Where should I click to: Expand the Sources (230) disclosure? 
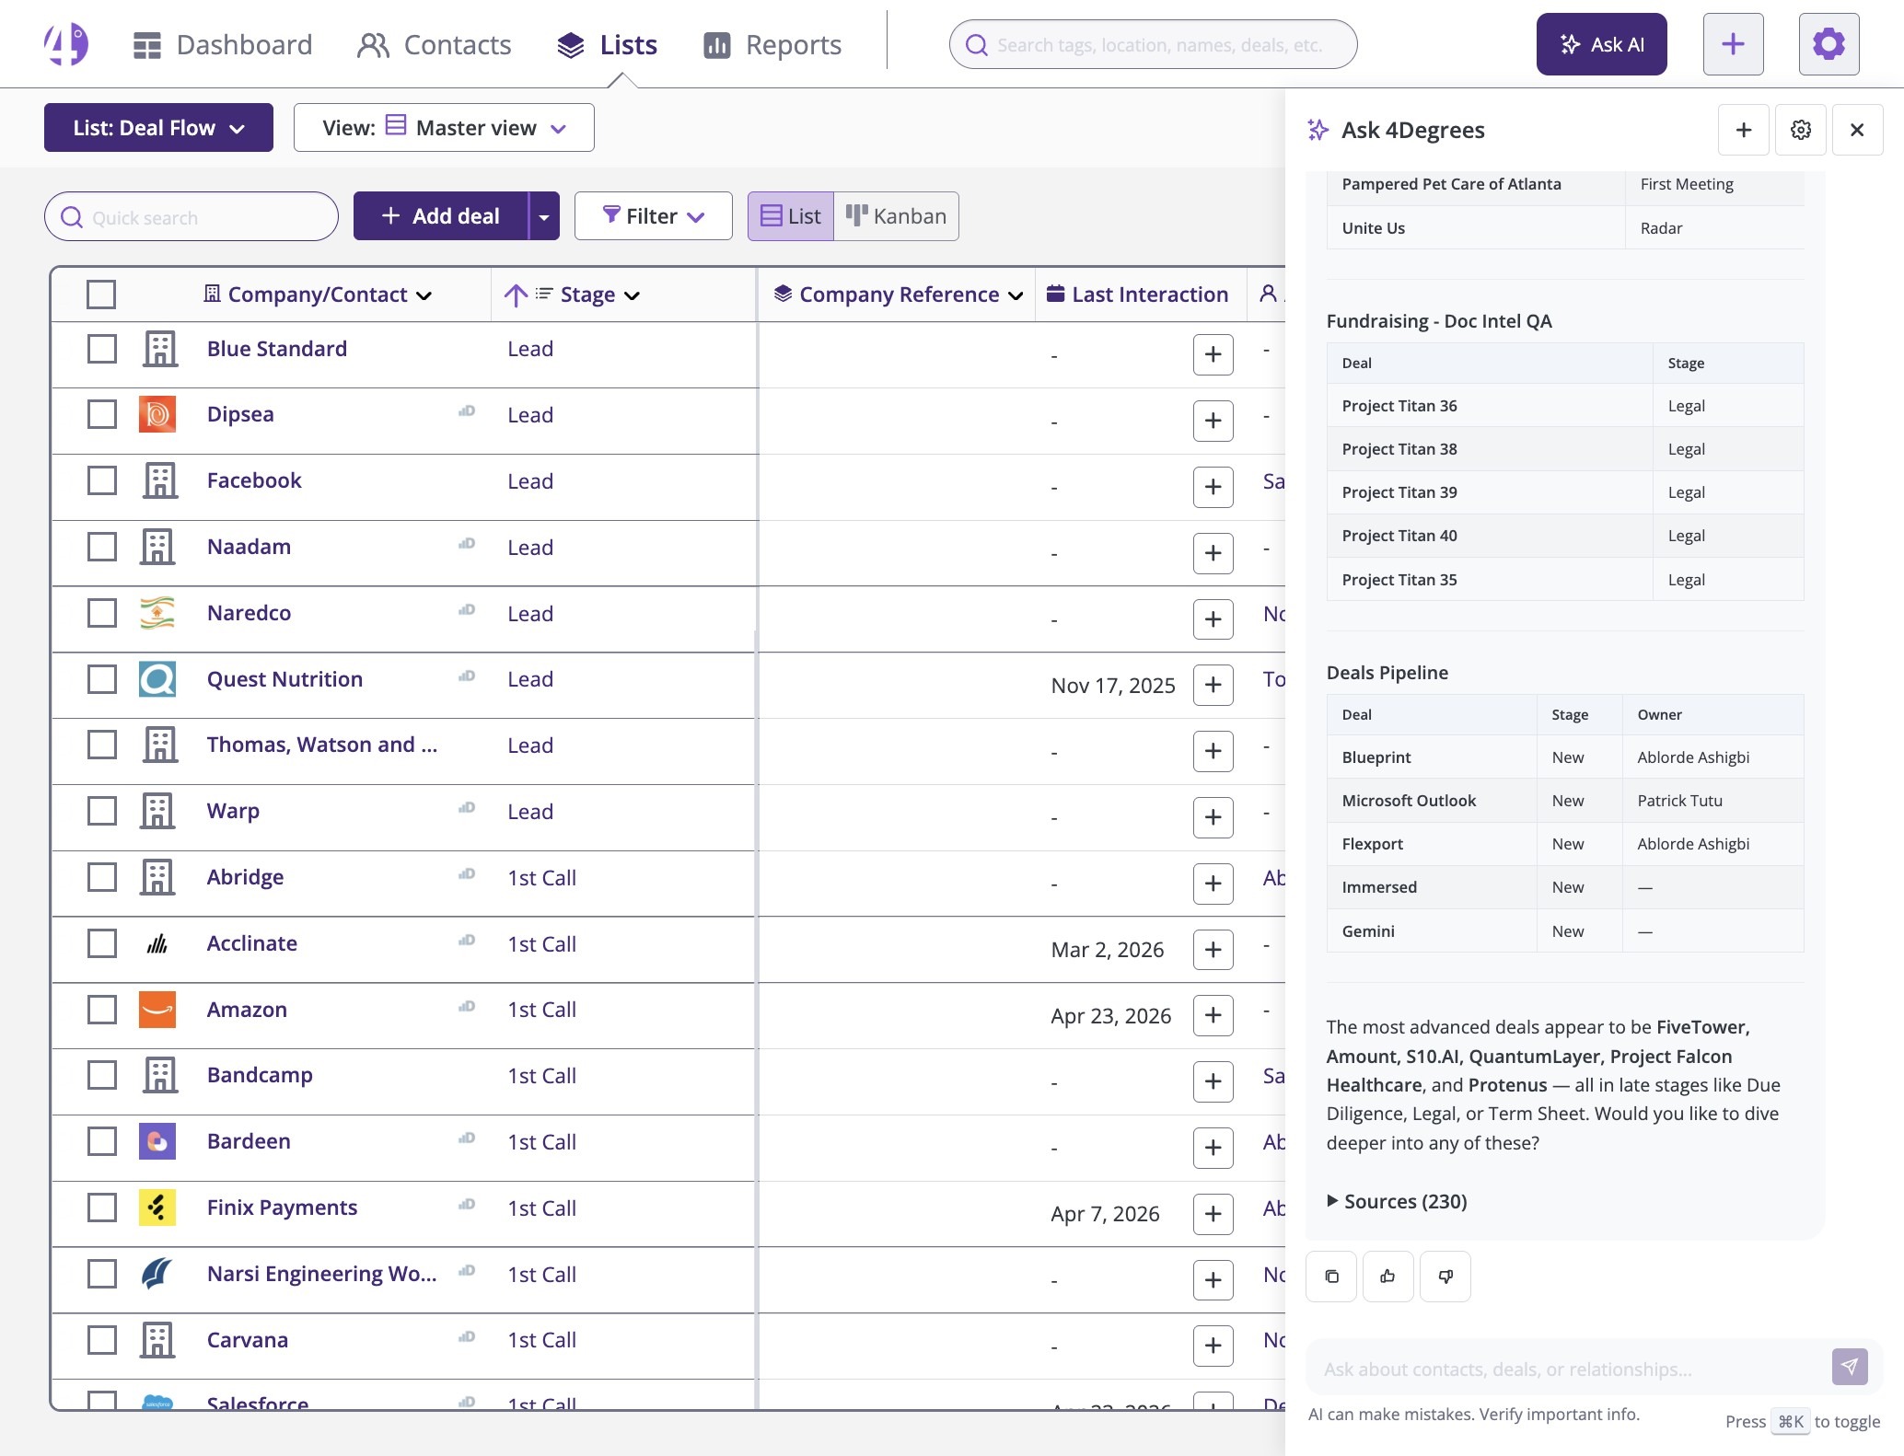tap(1397, 1201)
